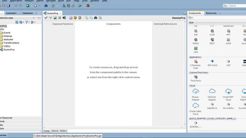
Task: Switch to the Application tab
Action: [x=11, y=13]
